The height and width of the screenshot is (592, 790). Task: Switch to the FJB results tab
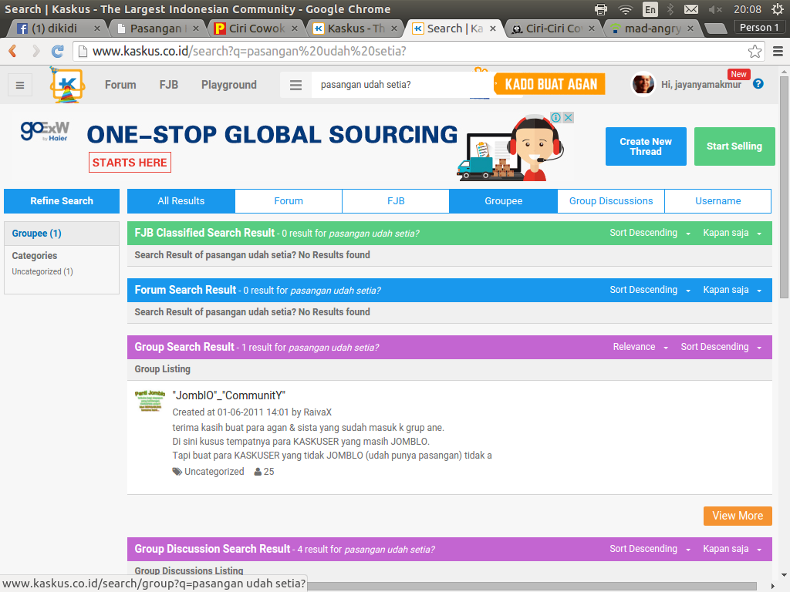396,201
